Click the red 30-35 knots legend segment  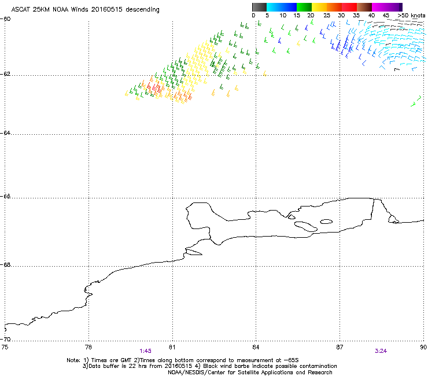[x=349, y=7]
